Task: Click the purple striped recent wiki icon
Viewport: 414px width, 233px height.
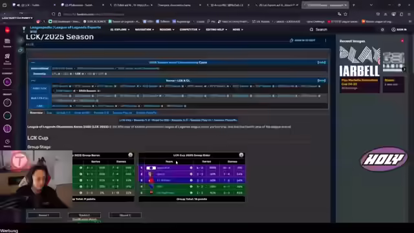Action: point(7,129)
